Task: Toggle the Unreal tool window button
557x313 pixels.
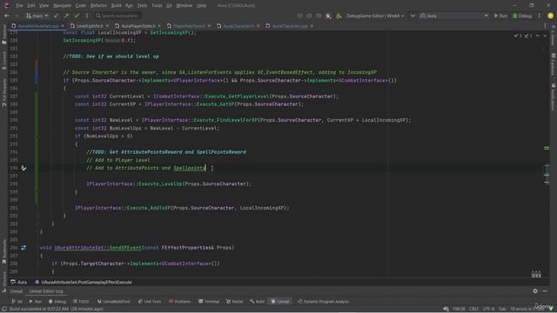Action: click(280, 302)
